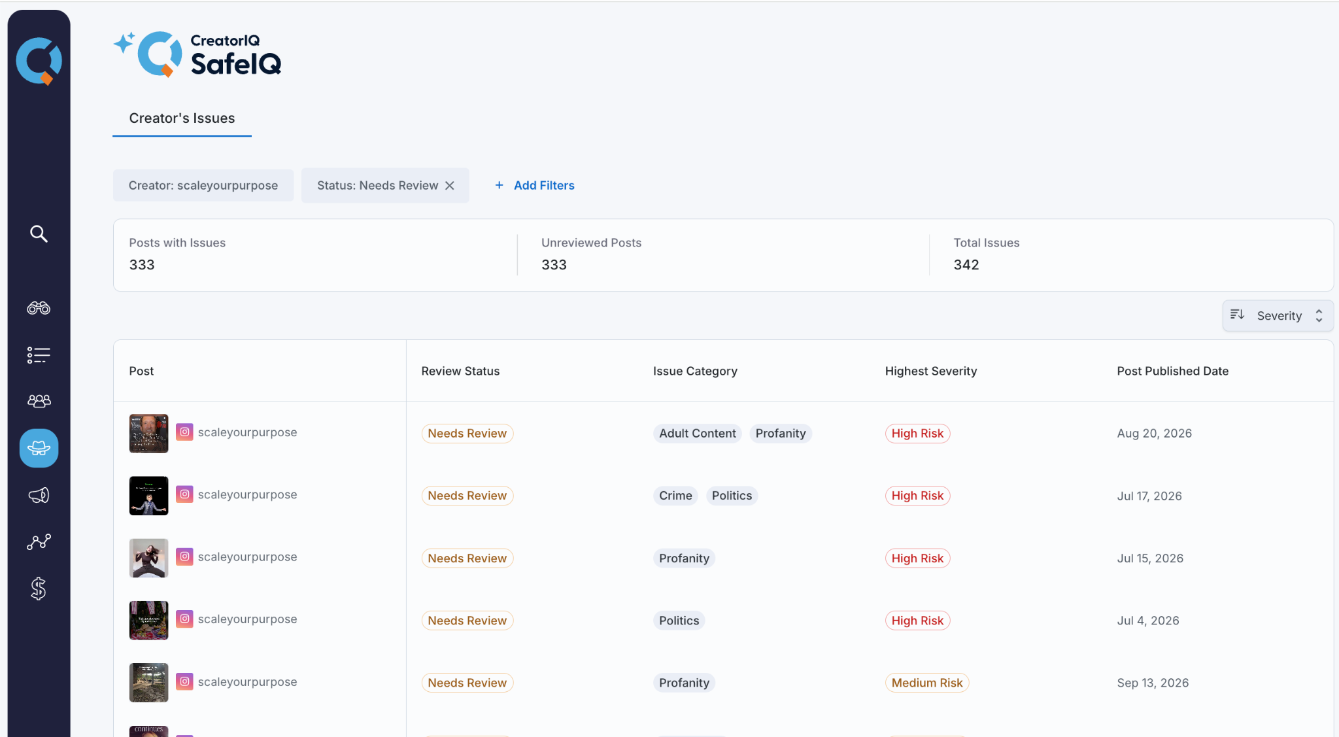1339x737 pixels.
Task: Click scaleyourpurpose in the Jul 17 row
Action: click(x=247, y=494)
